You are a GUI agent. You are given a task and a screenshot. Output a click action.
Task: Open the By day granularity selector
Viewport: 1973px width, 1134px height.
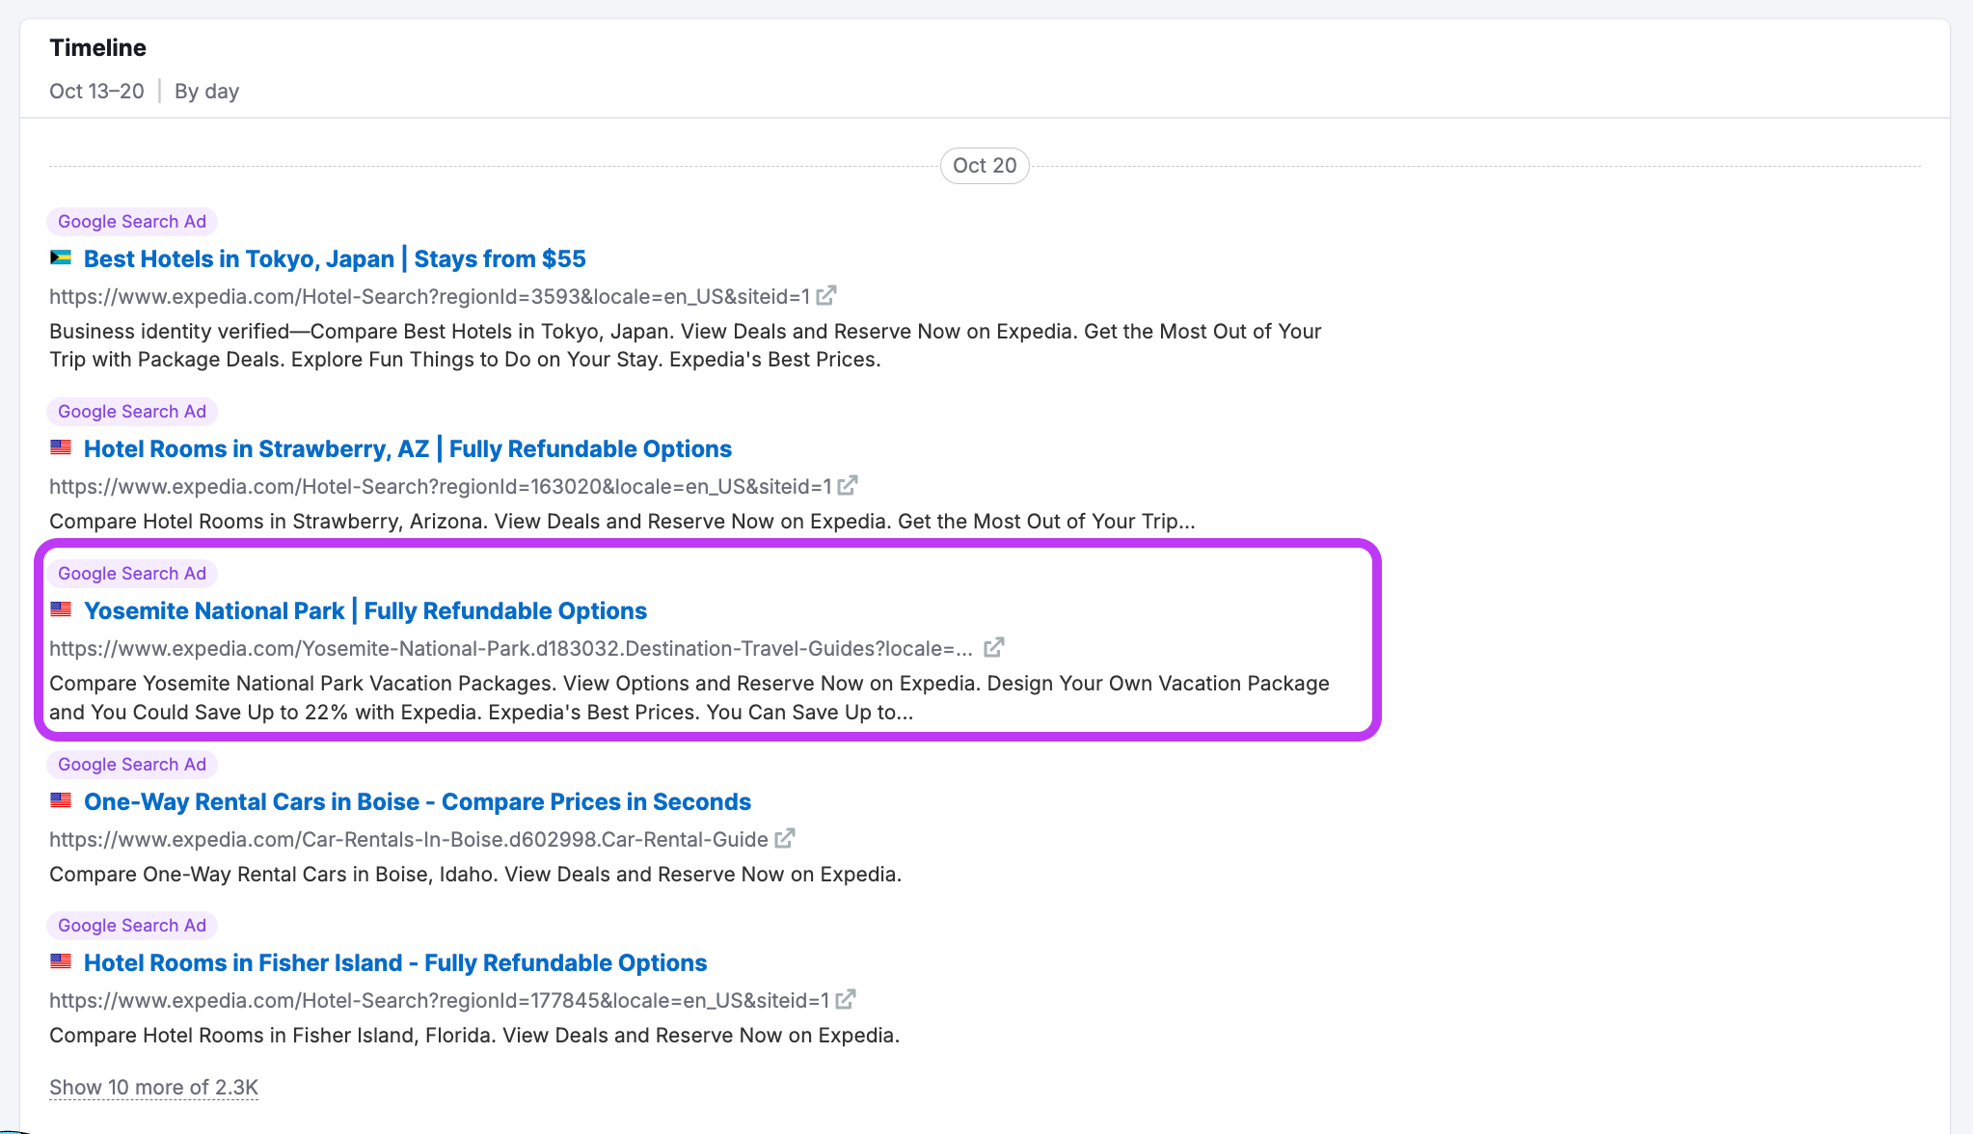pos(205,91)
